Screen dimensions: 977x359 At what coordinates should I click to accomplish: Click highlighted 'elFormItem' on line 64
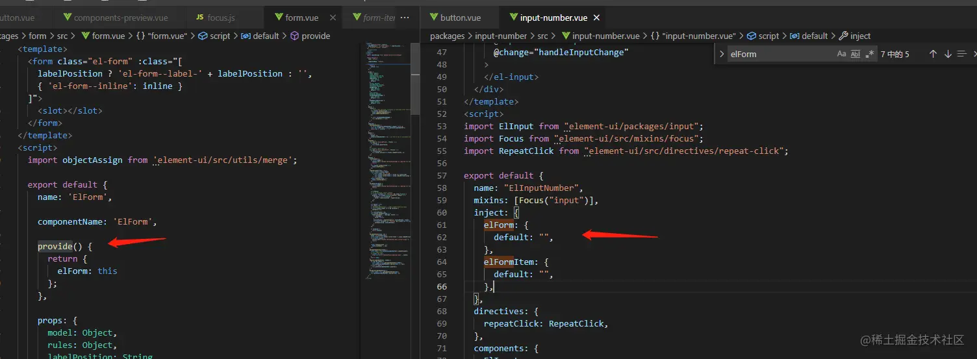pyautogui.click(x=509, y=262)
